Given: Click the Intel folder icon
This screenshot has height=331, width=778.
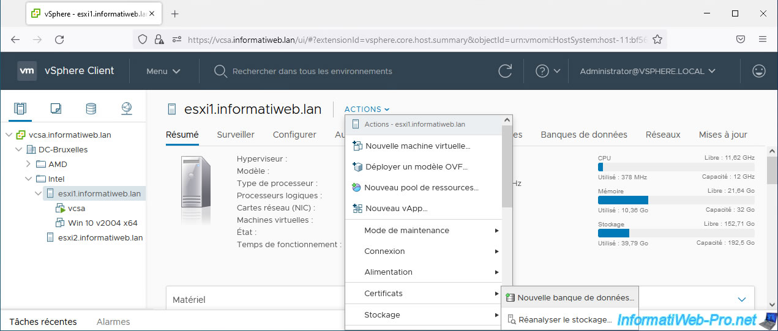Looking at the screenshot, I should (x=41, y=179).
